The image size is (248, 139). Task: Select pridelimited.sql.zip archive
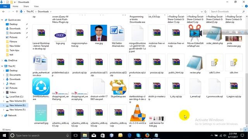pyautogui.click(x=60, y=62)
